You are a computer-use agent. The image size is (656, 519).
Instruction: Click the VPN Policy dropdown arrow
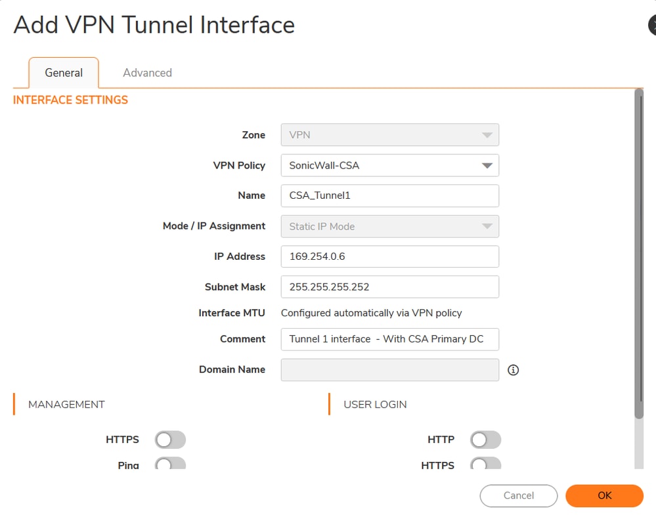487,165
